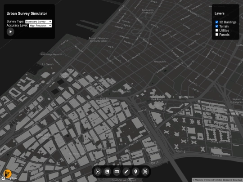
Task: Click the center focus target tool icon
Action: click(x=98, y=172)
